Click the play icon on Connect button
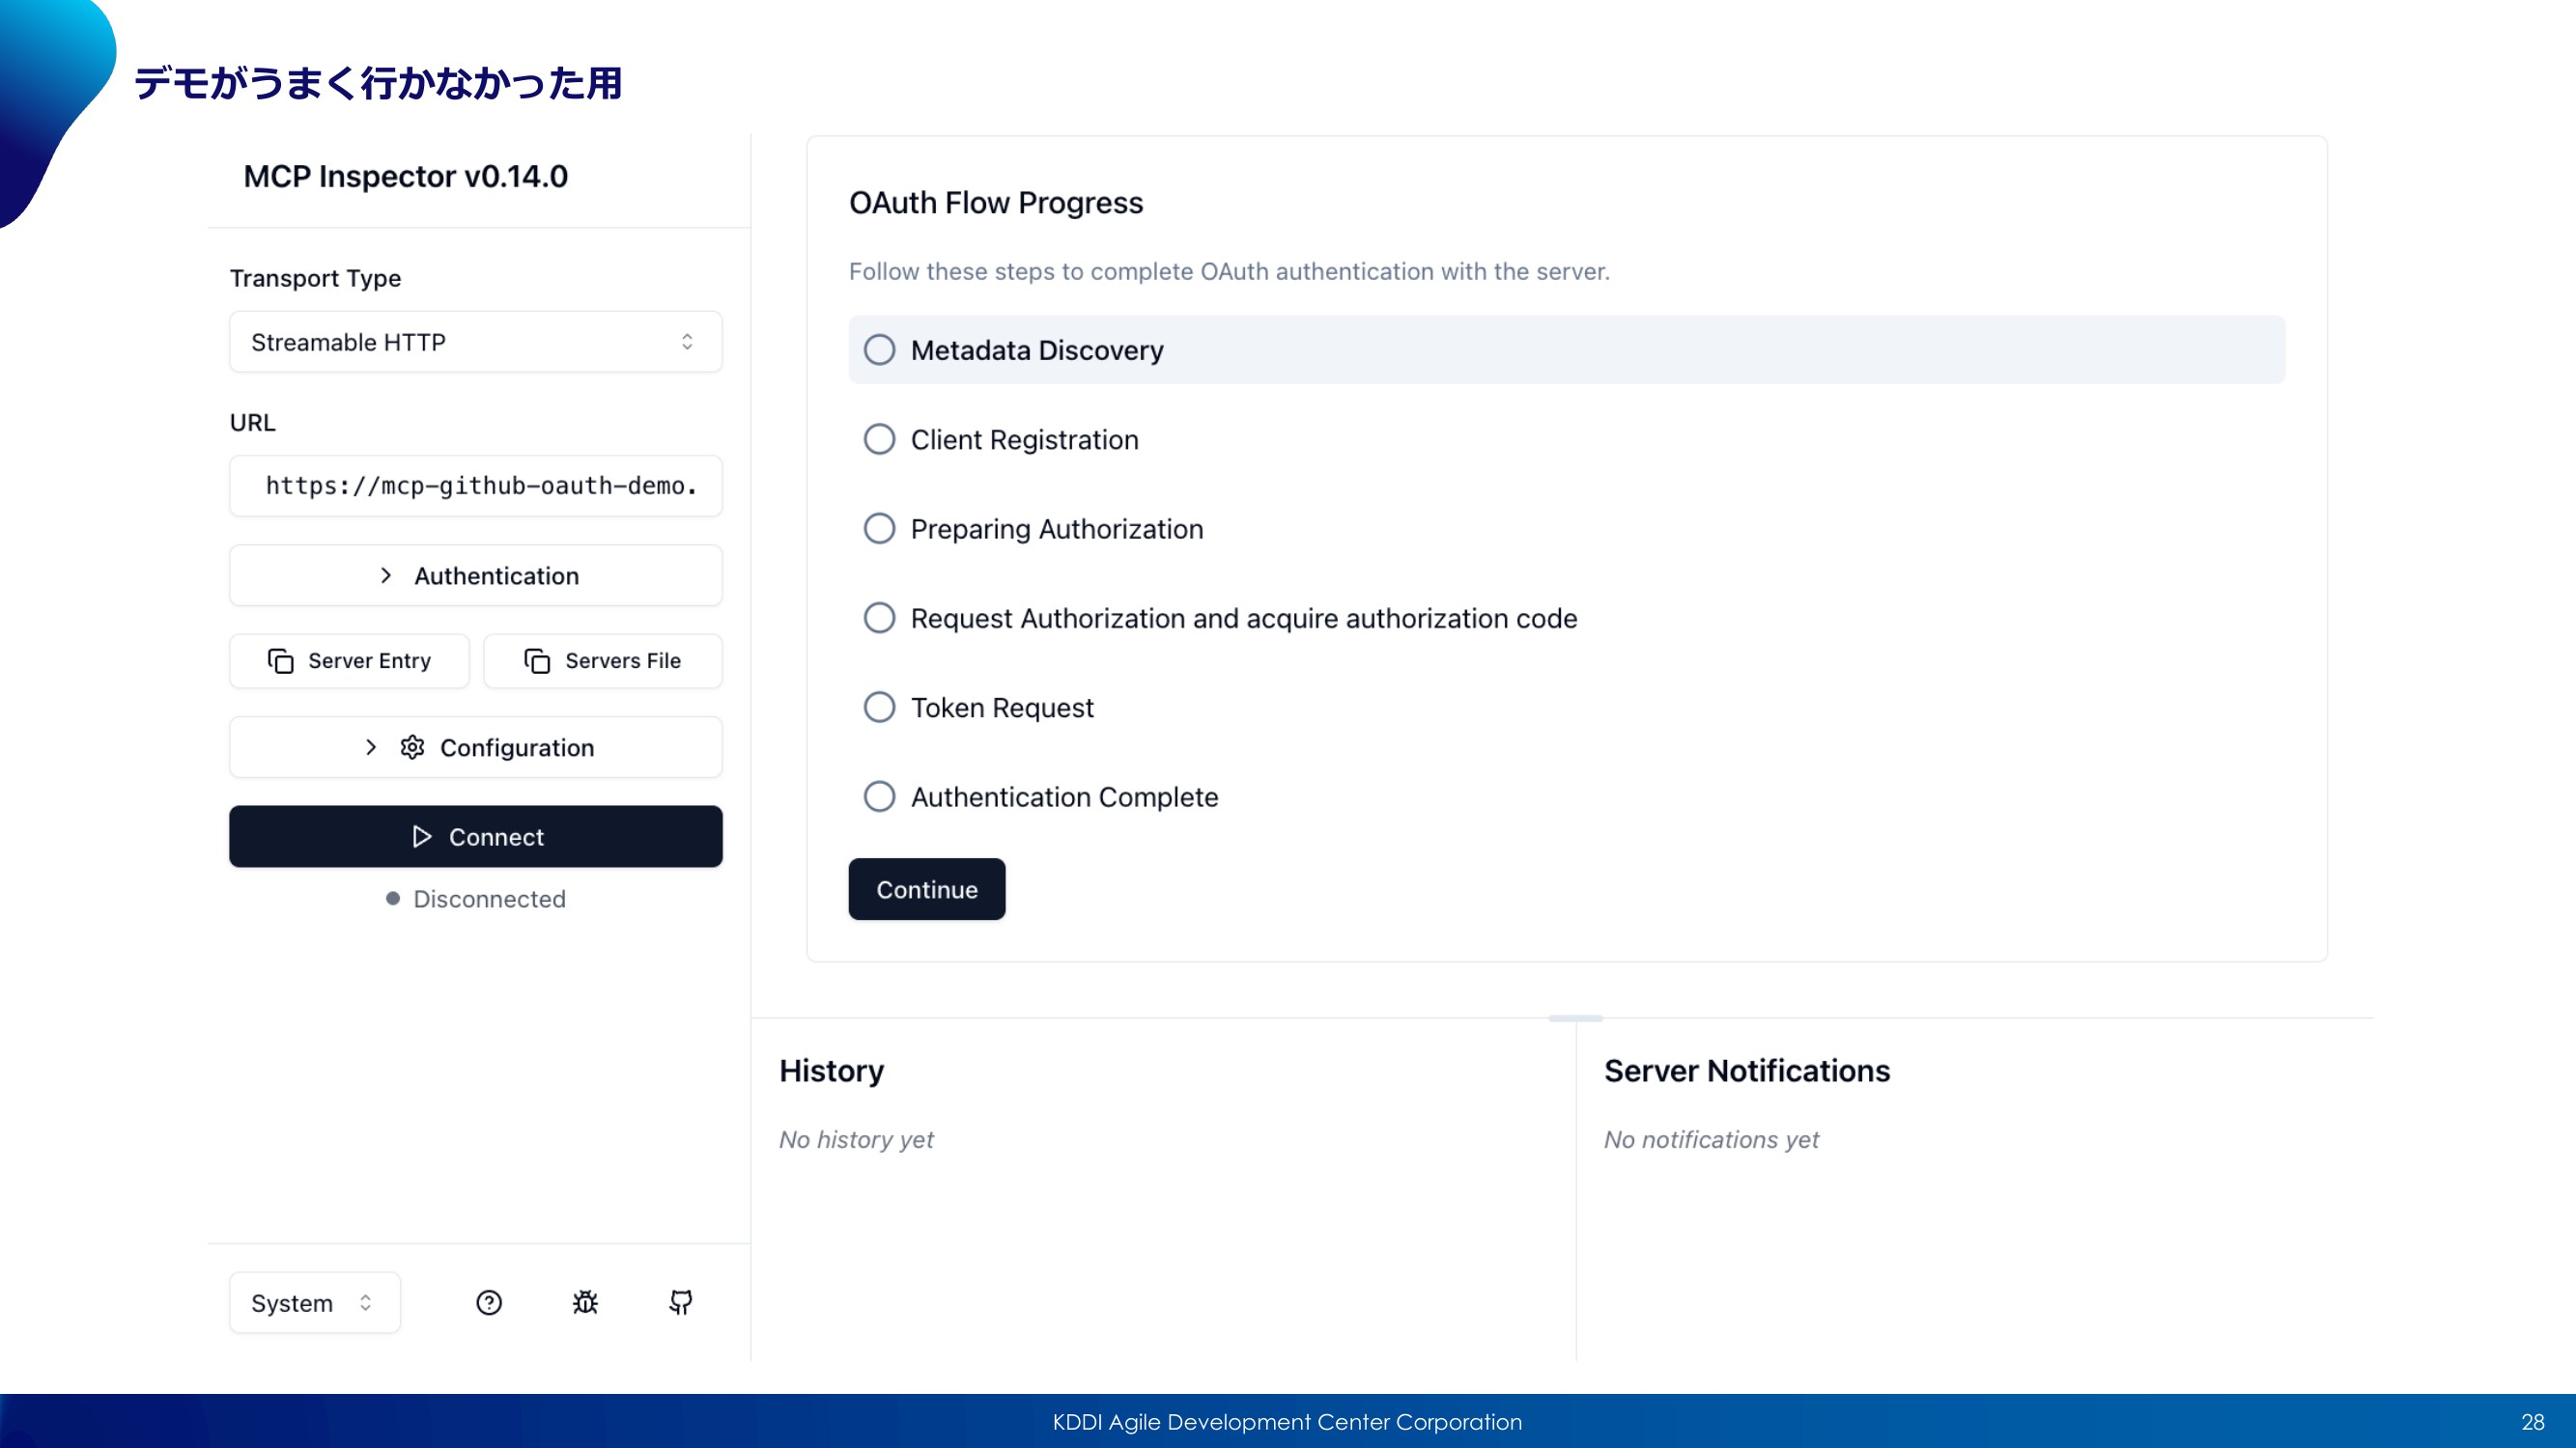Viewport: 2576px width, 1448px height. click(422, 836)
